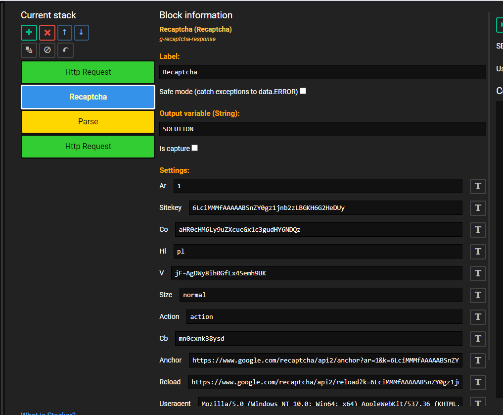Select the last Http Request block in the stack
Screen dimensions: 503x415
coord(88,147)
